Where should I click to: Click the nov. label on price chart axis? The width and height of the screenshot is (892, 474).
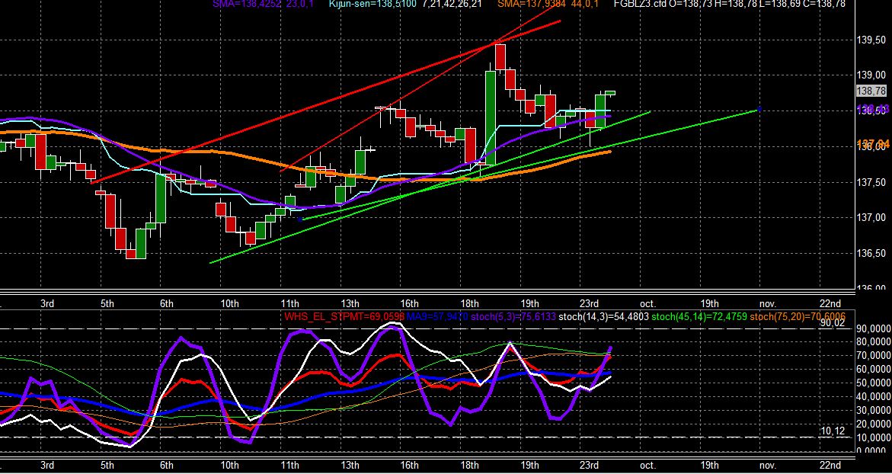pos(768,303)
